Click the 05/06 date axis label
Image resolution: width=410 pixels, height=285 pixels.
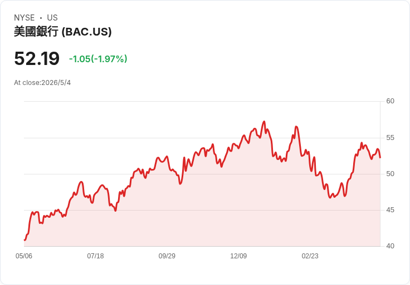[x=24, y=256]
